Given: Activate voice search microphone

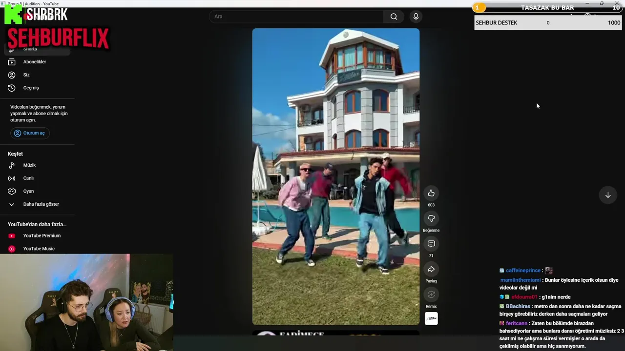Looking at the screenshot, I should click(x=416, y=17).
